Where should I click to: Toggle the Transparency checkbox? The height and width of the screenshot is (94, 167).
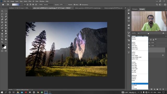tap(80, 5)
